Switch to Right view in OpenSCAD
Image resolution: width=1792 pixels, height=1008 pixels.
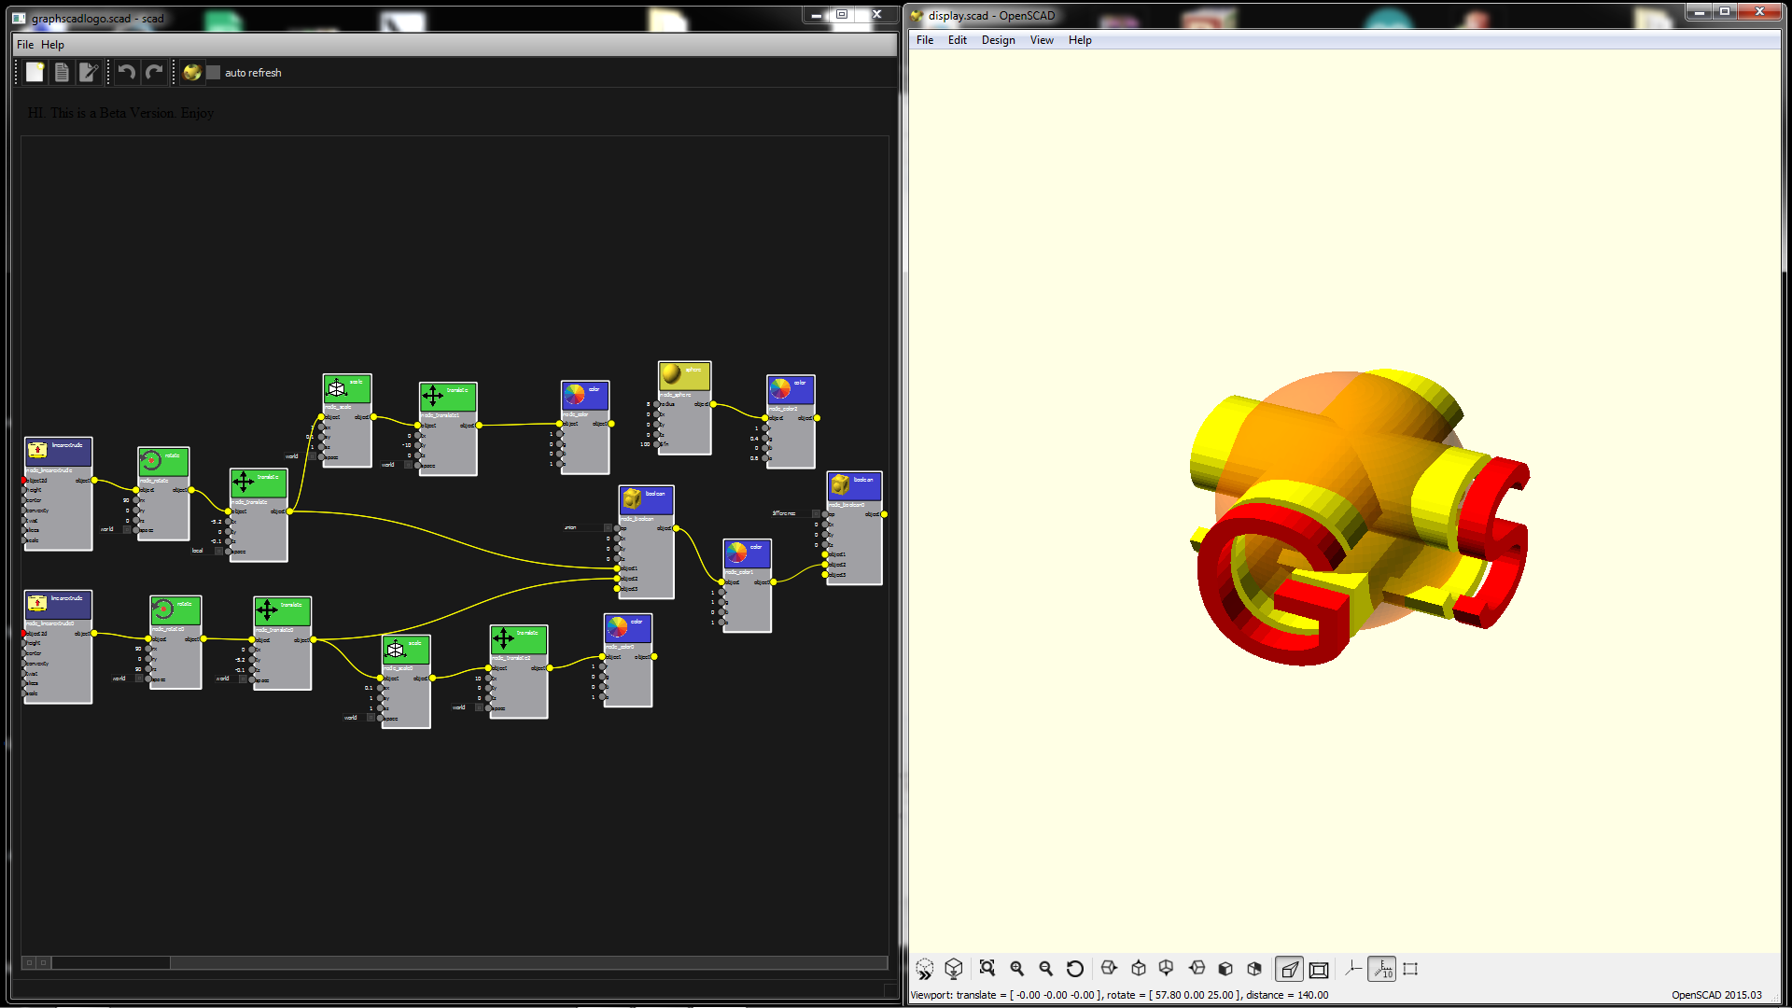1109,969
